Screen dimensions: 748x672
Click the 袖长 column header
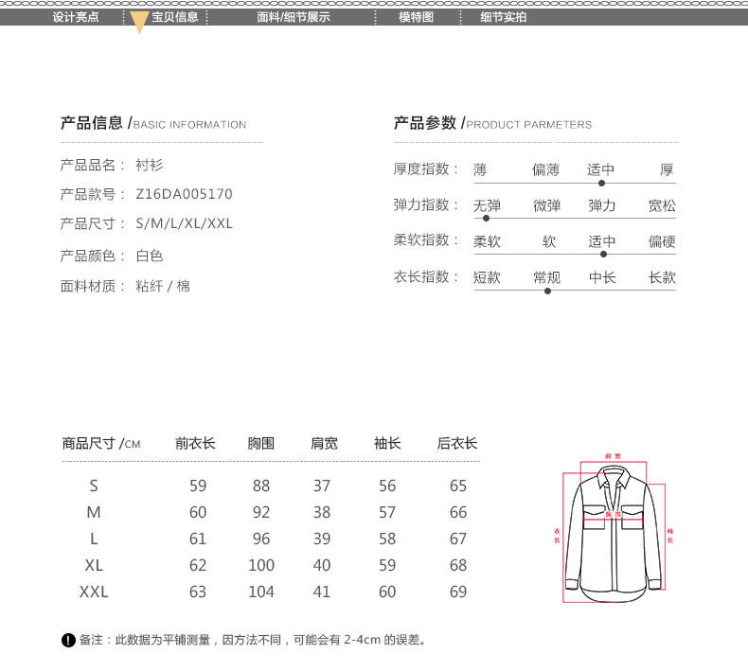point(387,443)
